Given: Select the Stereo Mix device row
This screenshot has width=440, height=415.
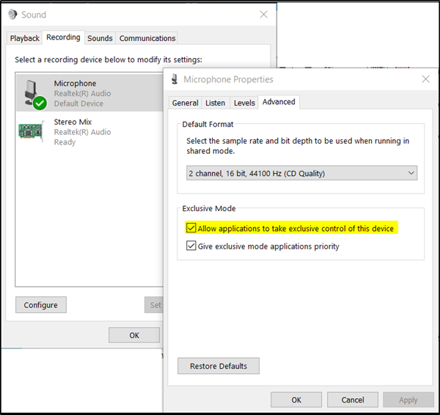Looking at the screenshot, I should (x=89, y=132).
